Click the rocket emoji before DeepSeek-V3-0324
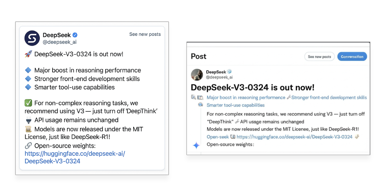The image size is (387, 193). 28,54
